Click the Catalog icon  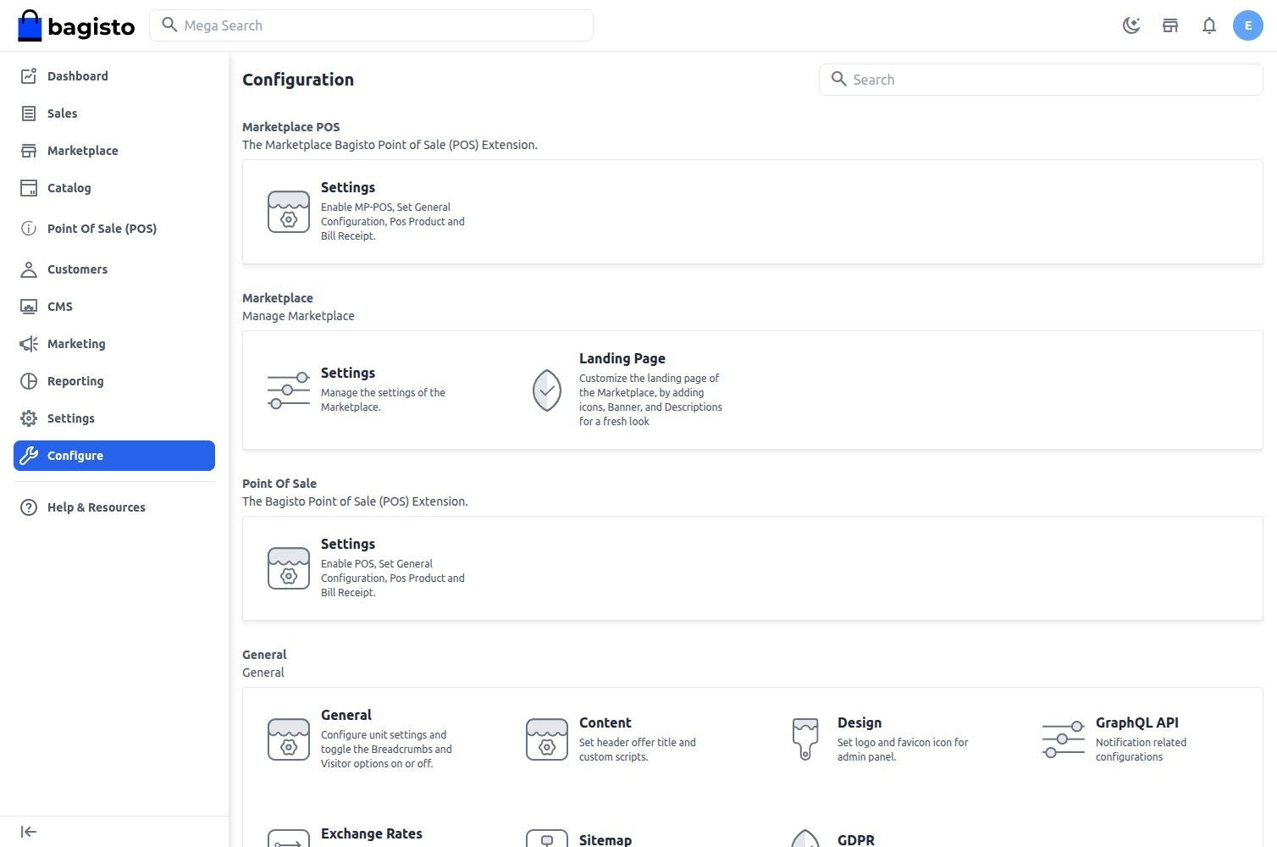click(29, 188)
